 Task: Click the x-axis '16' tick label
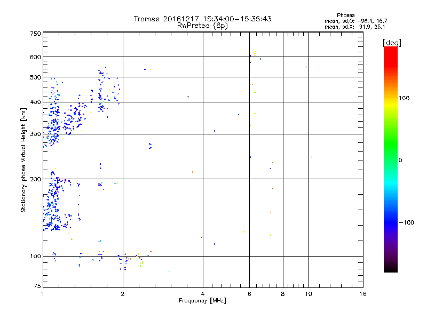363,294
